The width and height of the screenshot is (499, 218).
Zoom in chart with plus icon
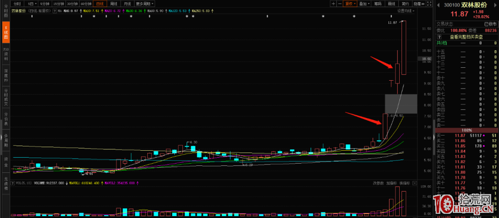point(333,4)
